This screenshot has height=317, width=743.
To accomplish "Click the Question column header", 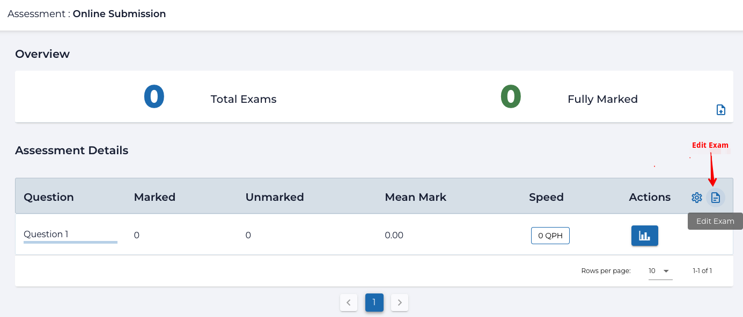I will point(49,197).
